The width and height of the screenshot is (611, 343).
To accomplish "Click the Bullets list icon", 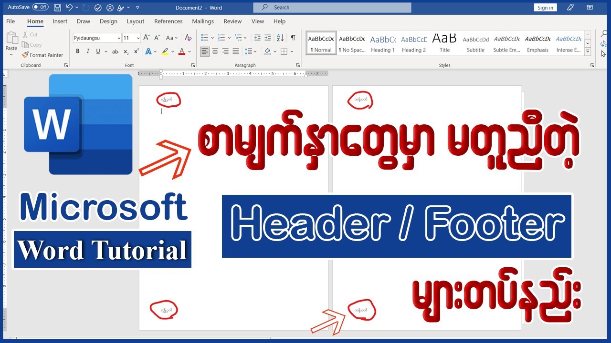I will [205, 38].
